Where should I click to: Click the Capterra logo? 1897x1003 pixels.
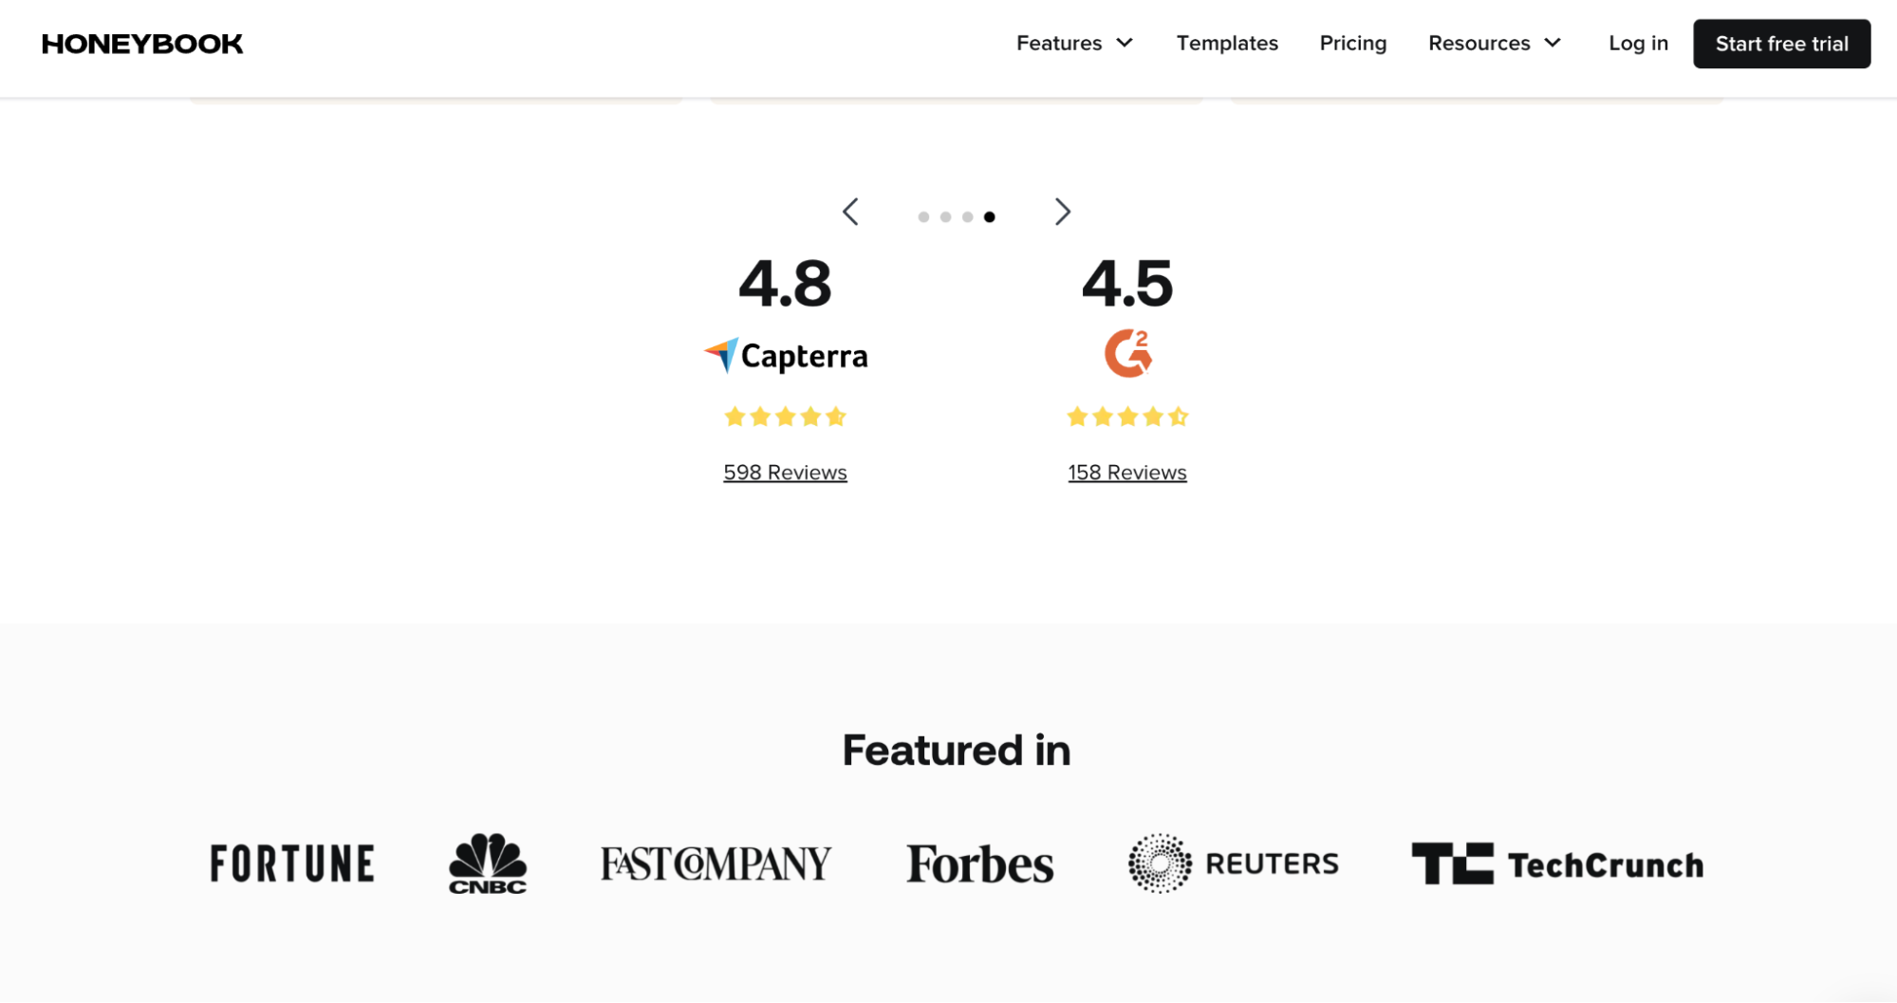(x=786, y=356)
